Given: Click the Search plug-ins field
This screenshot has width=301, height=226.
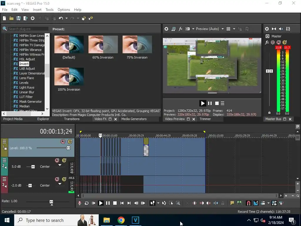Looking at the screenshot, I should point(28,29).
